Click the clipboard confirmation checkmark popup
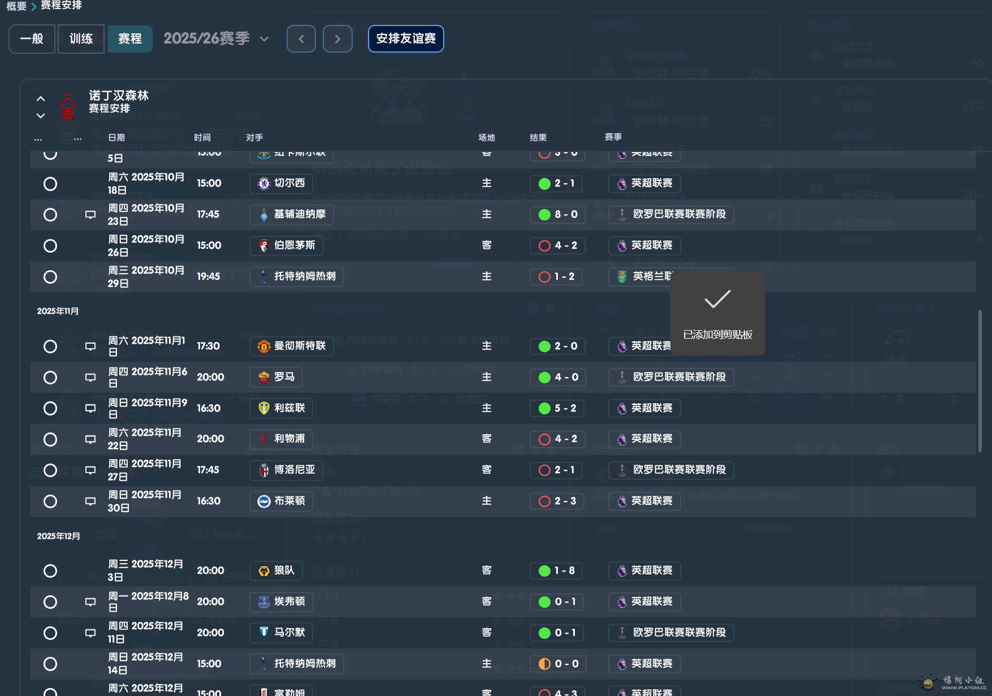 717,313
